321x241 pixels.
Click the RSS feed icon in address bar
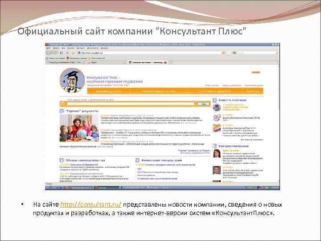point(223,53)
